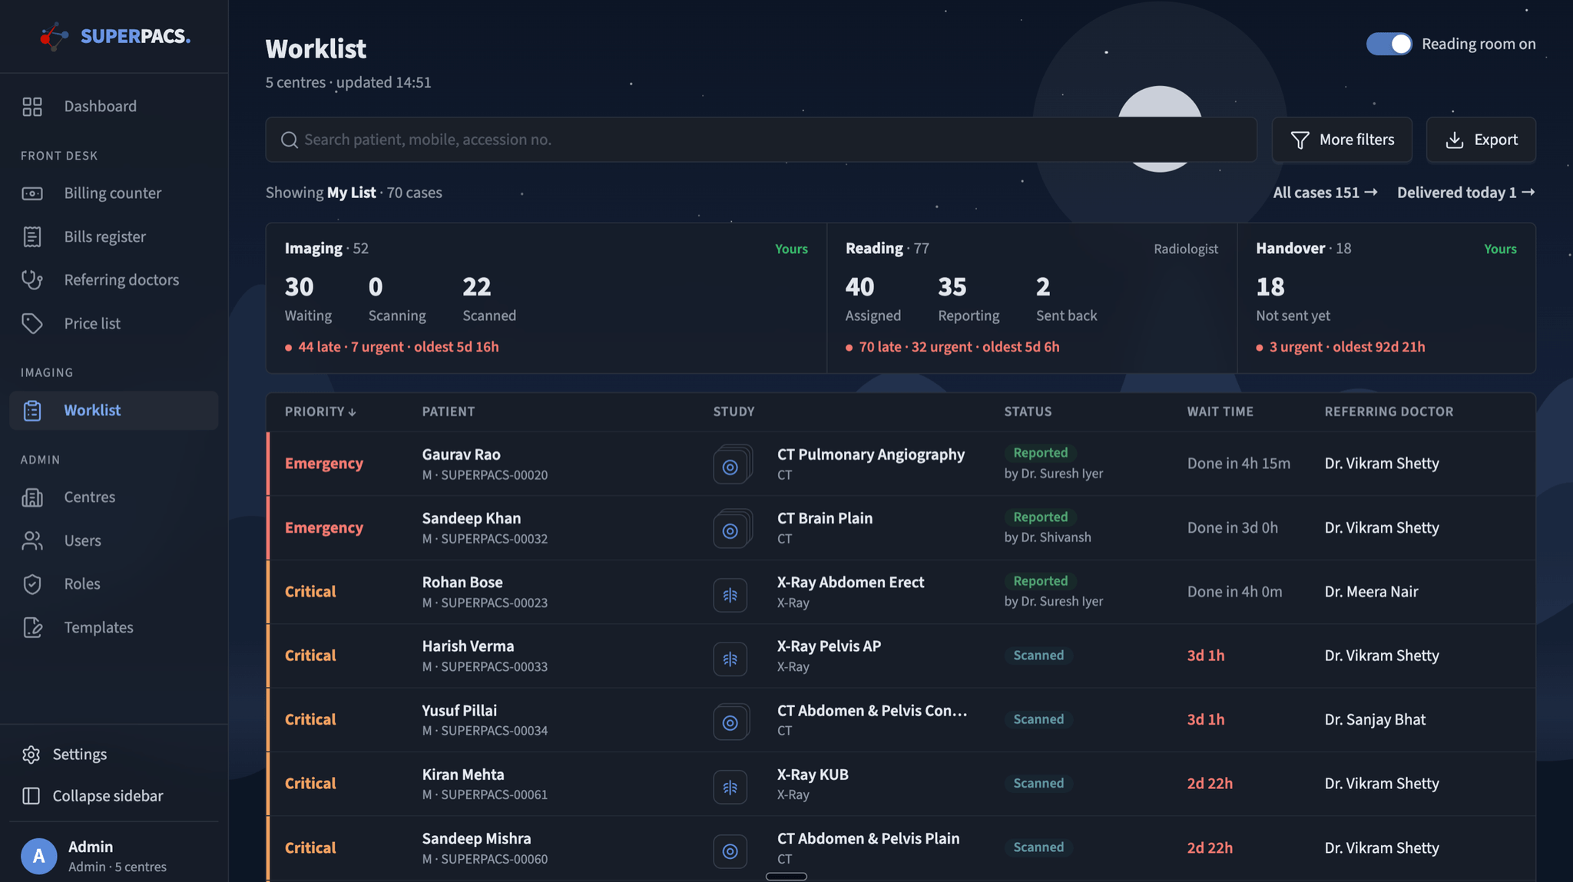Click the Templates edit icon

pyautogui.click(x=32, y=627)
